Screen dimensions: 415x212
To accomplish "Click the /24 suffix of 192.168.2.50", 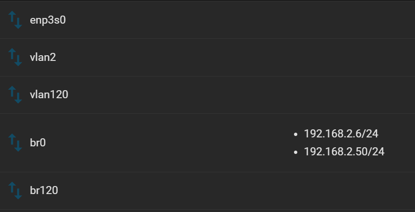I will tap(376, 152).
